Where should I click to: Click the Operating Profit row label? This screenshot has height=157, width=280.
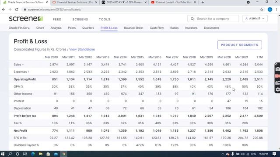(x=25, y=79)
